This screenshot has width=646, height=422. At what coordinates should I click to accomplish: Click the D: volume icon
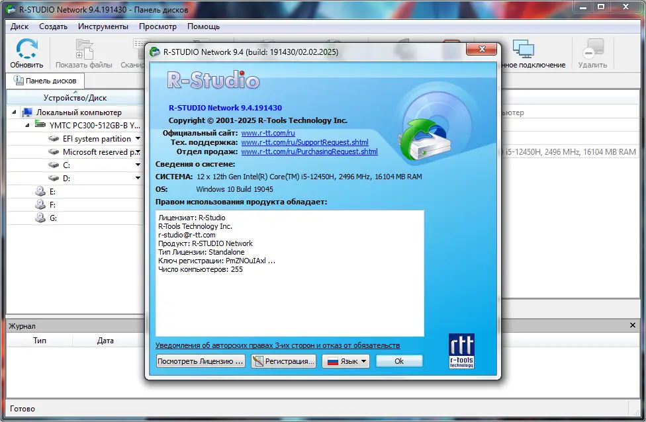54,179
